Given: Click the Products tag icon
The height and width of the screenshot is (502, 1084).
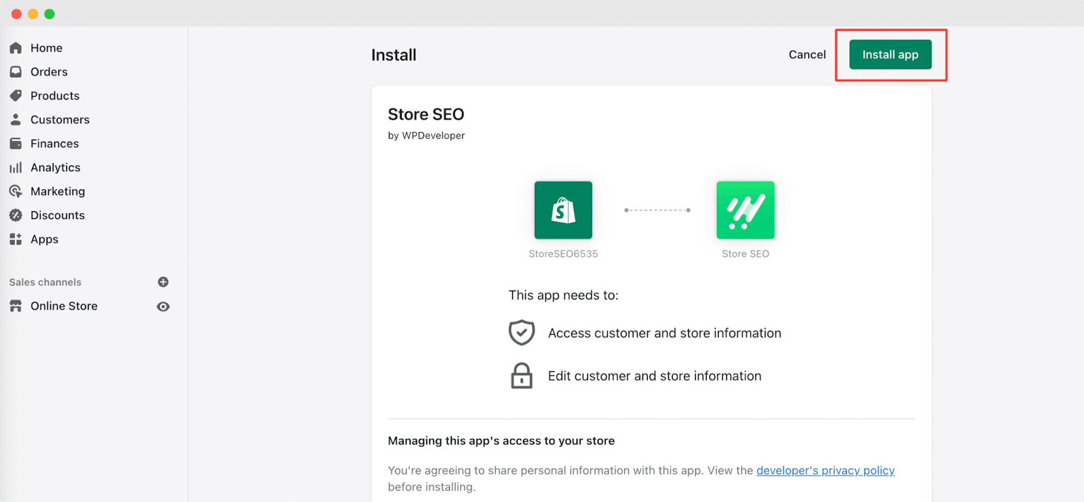Looking at the screenshot, I should [16, 96].
